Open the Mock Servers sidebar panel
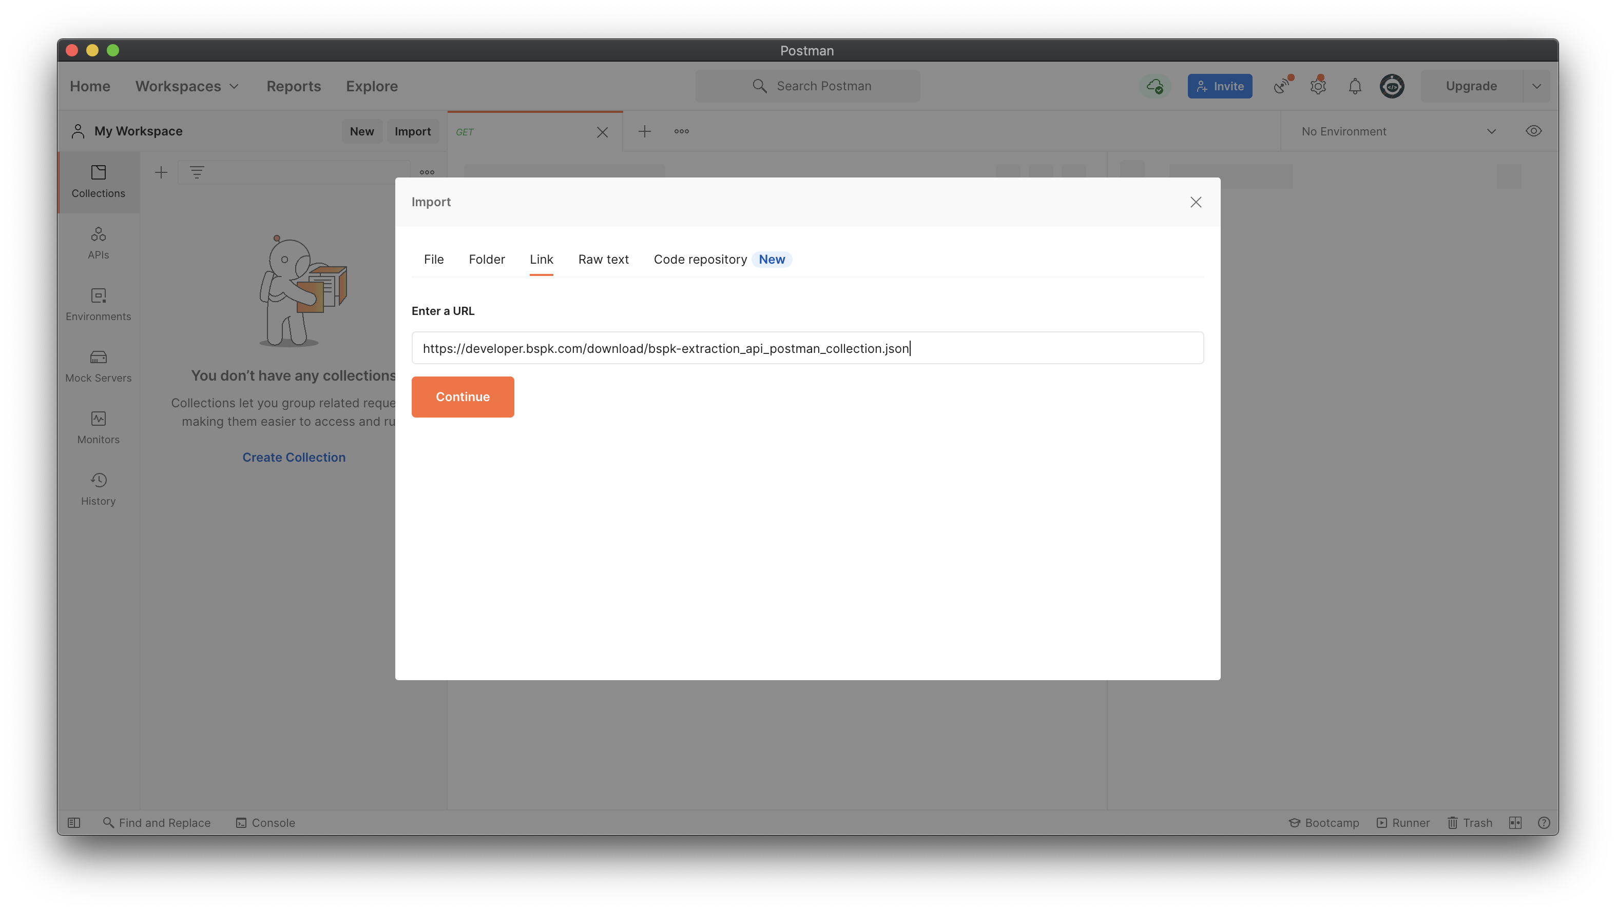The height and width of the screenshot is (911, 1616). click(x=99, y=366)
